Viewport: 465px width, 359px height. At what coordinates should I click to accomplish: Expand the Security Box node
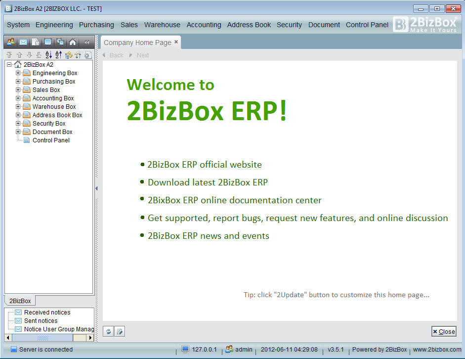pyautogui.click(x=18, y=124)
